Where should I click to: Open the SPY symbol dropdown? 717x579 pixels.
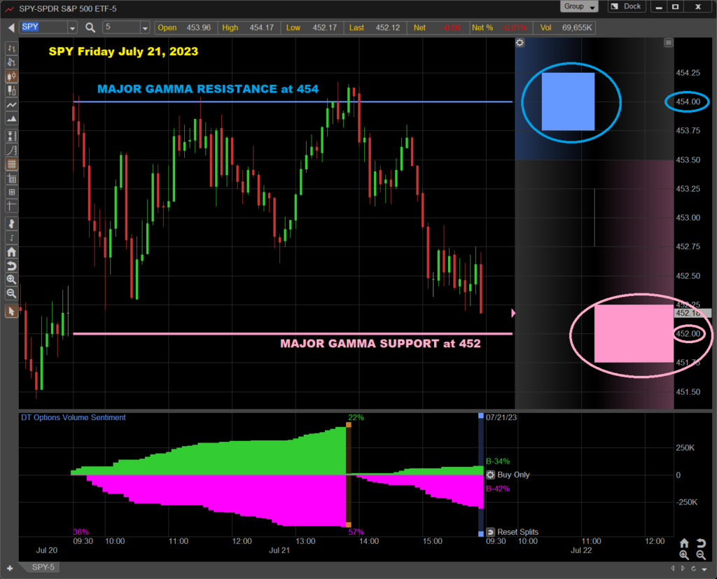[x=72, y=28]
